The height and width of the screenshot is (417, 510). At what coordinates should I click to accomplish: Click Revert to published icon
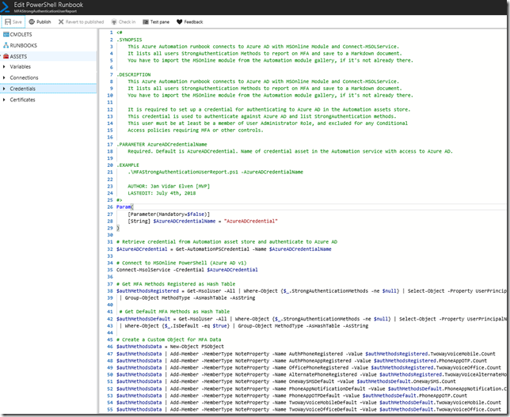pyautogui.click(x=62, y=22)
